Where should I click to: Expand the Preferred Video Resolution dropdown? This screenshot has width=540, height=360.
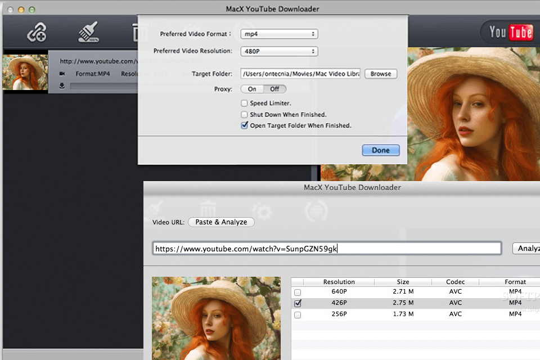(x=279, y=51)
